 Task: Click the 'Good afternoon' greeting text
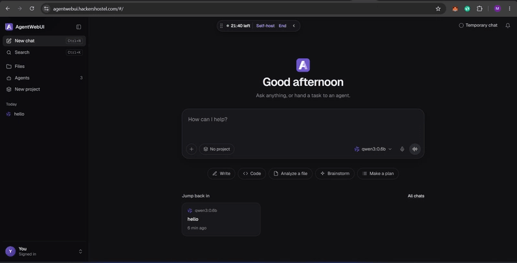coord(303,82)
